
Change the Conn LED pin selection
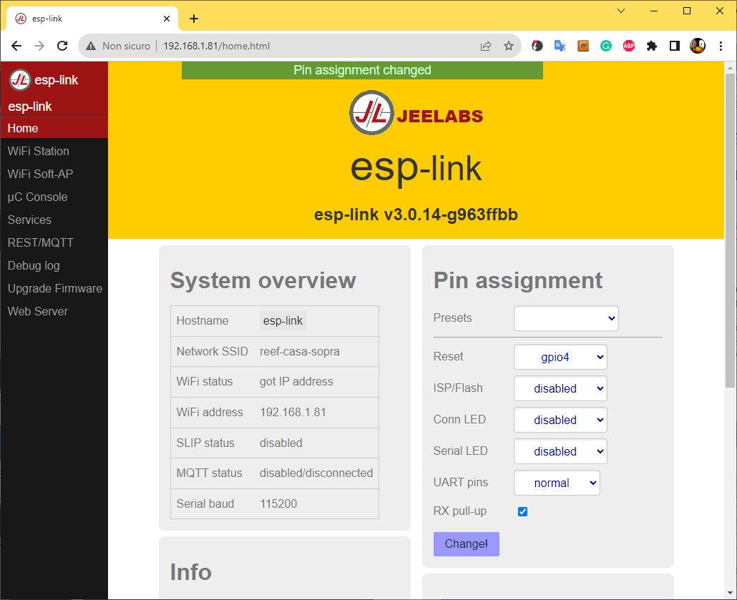pyautogui.click(x=560, y=420)
